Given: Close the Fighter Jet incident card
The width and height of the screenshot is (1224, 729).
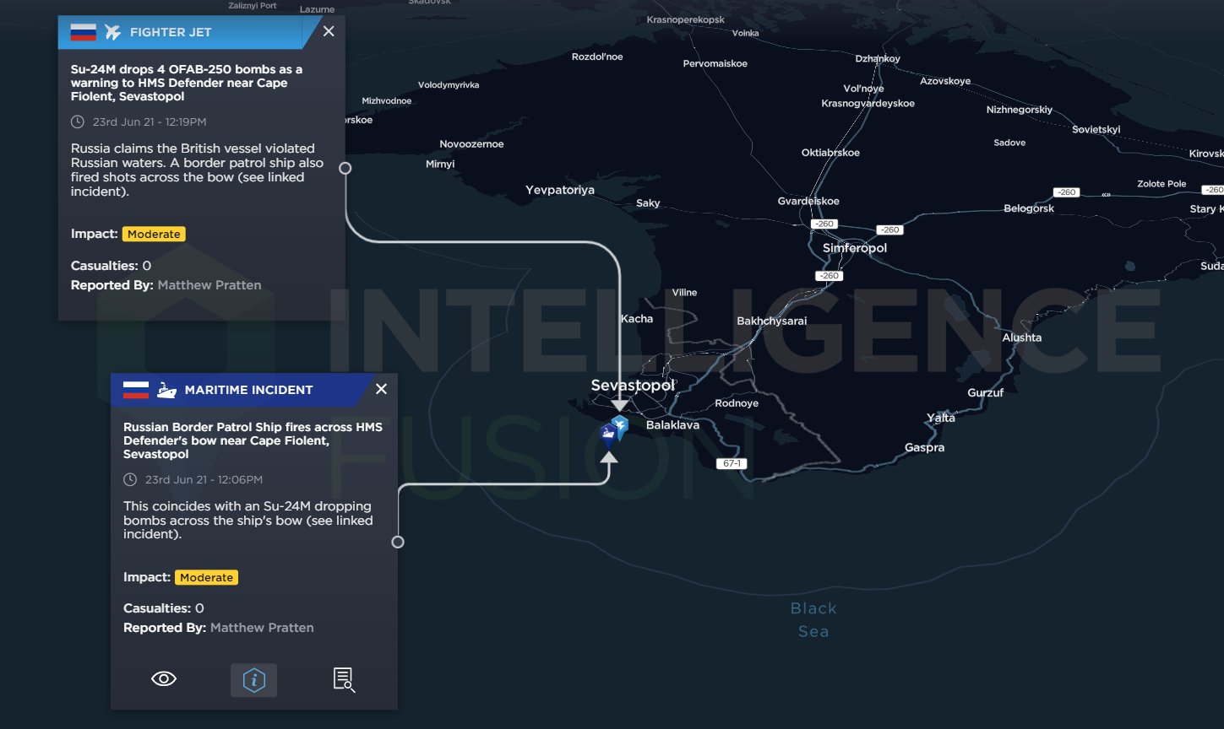Looking at the screenshot, I should pos(329,31).
